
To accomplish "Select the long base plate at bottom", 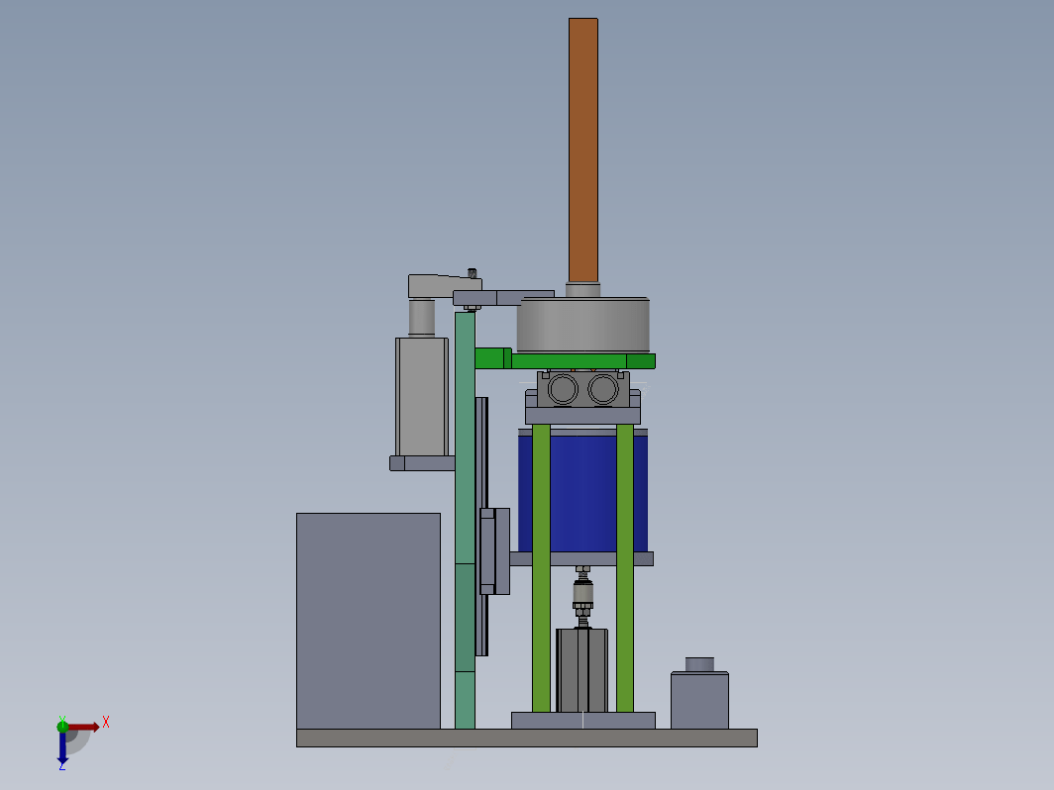I will (527, 738).
